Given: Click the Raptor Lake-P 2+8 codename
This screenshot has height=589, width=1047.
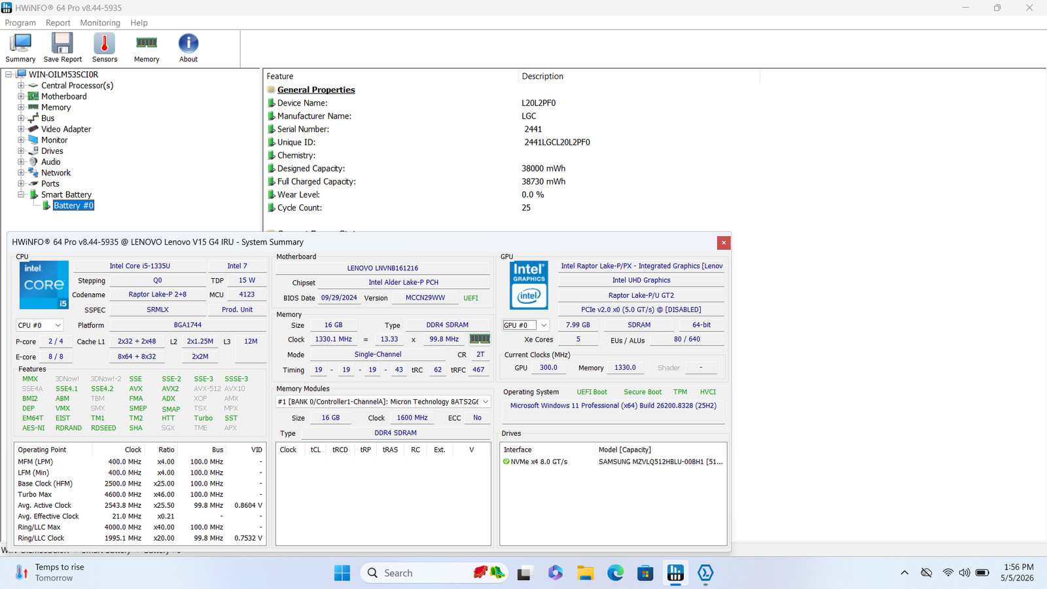Looking at the screenshot, I should [x=157, y=294].
